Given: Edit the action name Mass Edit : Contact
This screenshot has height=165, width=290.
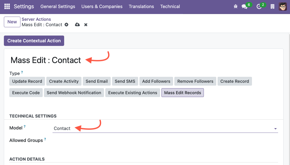Looking at the screenshot, I should tap(46, 60).
